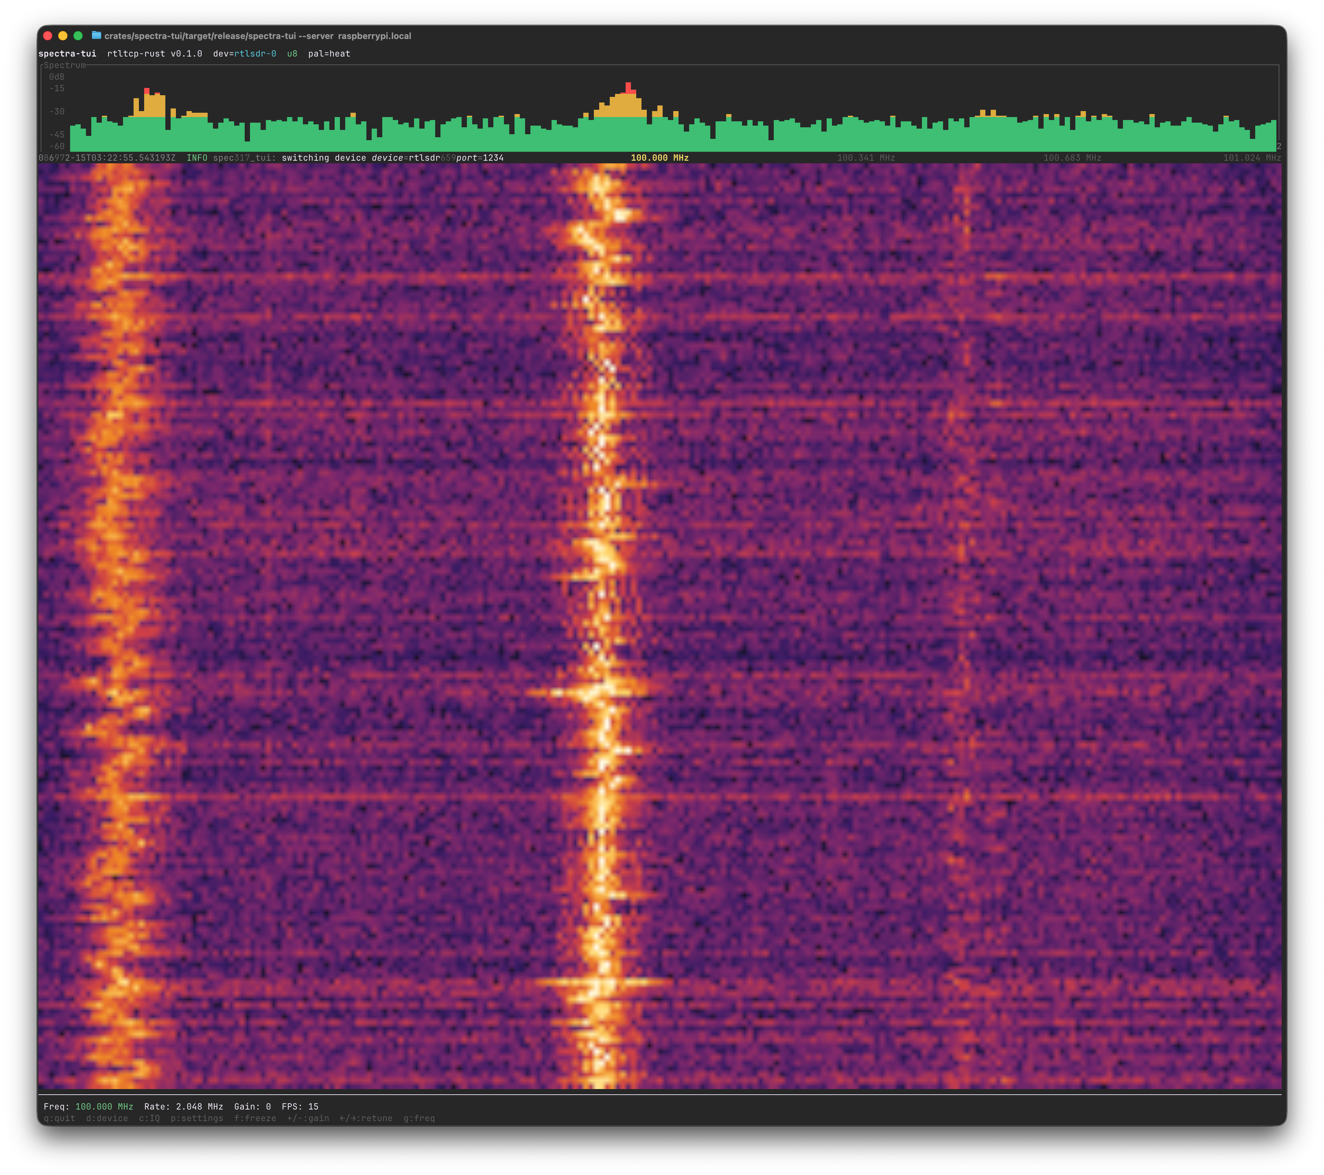Click the 'switching device' log message
Viewport: 1324px width, 1175px height.
pos(323,157)
